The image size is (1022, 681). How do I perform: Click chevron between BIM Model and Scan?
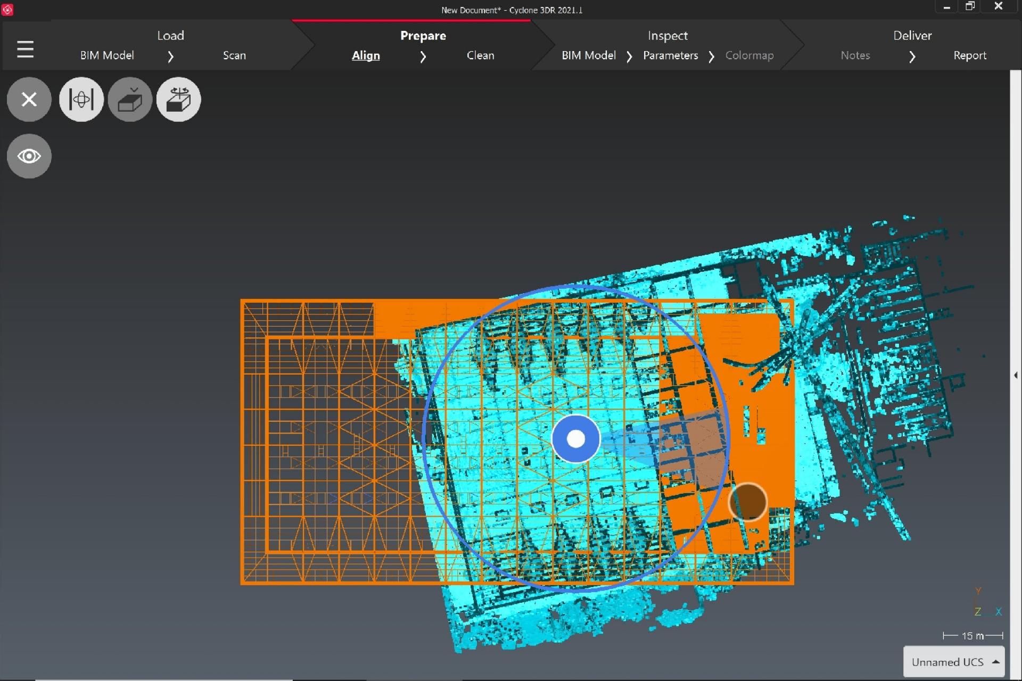coord(170,56)
